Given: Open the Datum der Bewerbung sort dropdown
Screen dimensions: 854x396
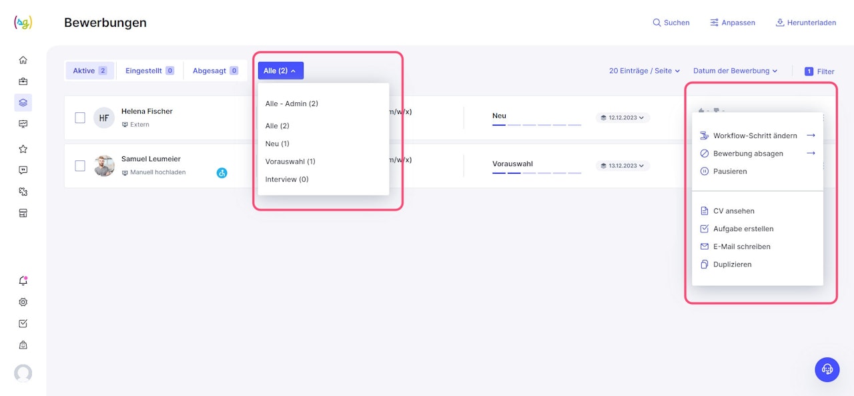Looking at the screenshot, I should click(x=735, y=71).
